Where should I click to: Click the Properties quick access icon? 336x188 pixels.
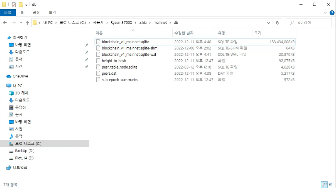pos(14,4)
